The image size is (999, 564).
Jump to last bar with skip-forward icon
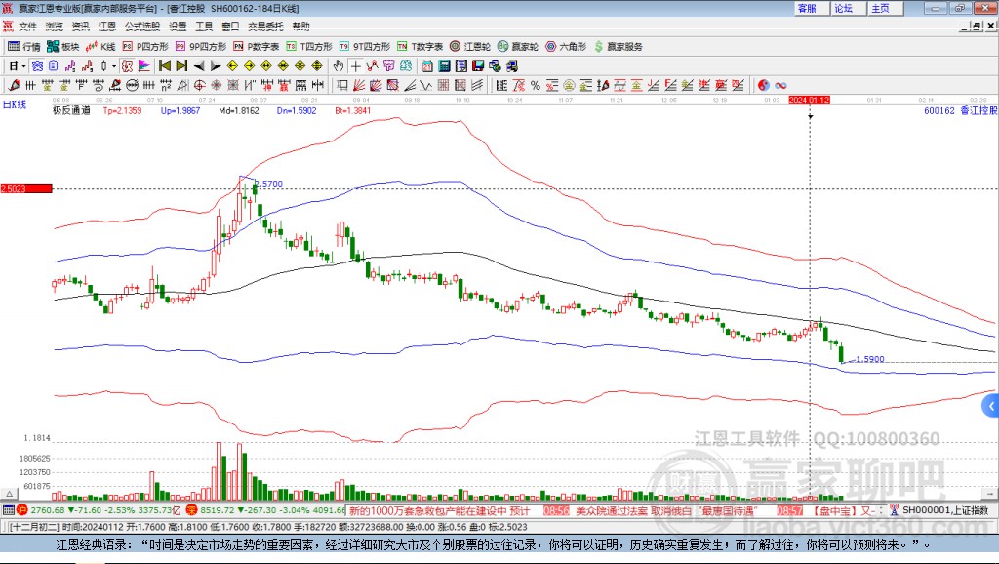(181, 66)
